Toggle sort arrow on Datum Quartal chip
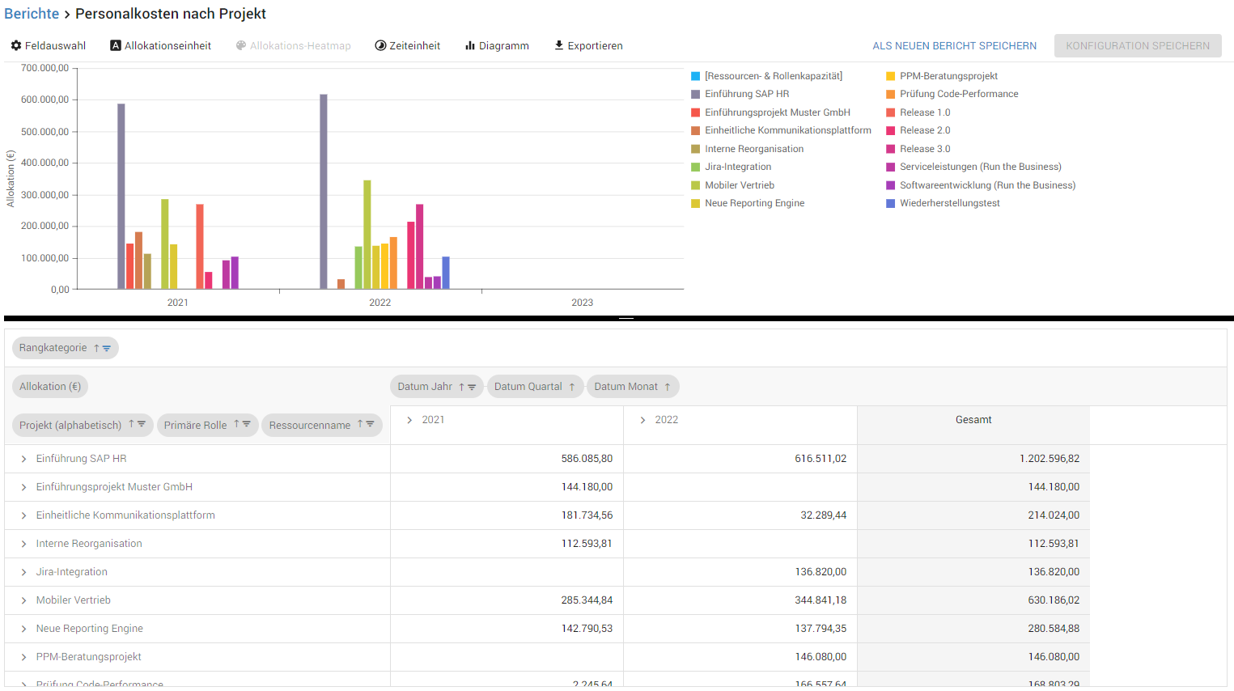The image size is (1234, 691). [x=572, y=387]
